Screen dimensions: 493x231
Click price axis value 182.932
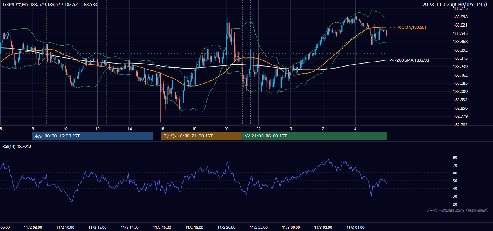coord(460,100)
